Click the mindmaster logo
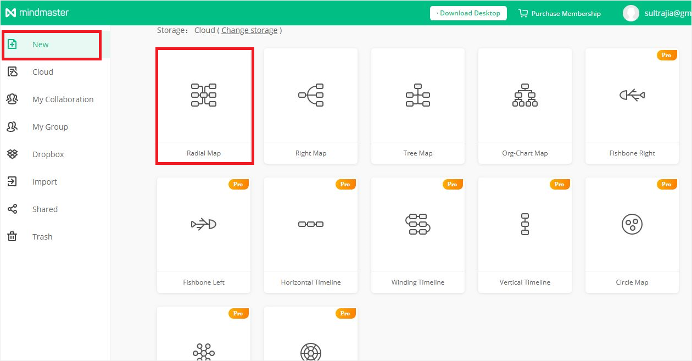692x361 pixels. coord(37,13)
